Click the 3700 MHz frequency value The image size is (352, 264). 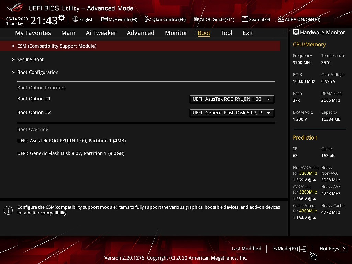pyautogui.click(x=302, y=63)
